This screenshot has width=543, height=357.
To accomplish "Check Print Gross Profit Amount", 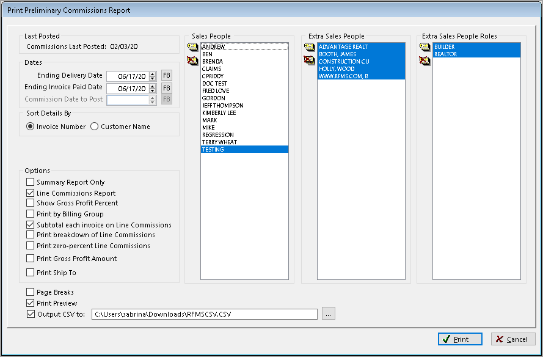I will [31, 259].
